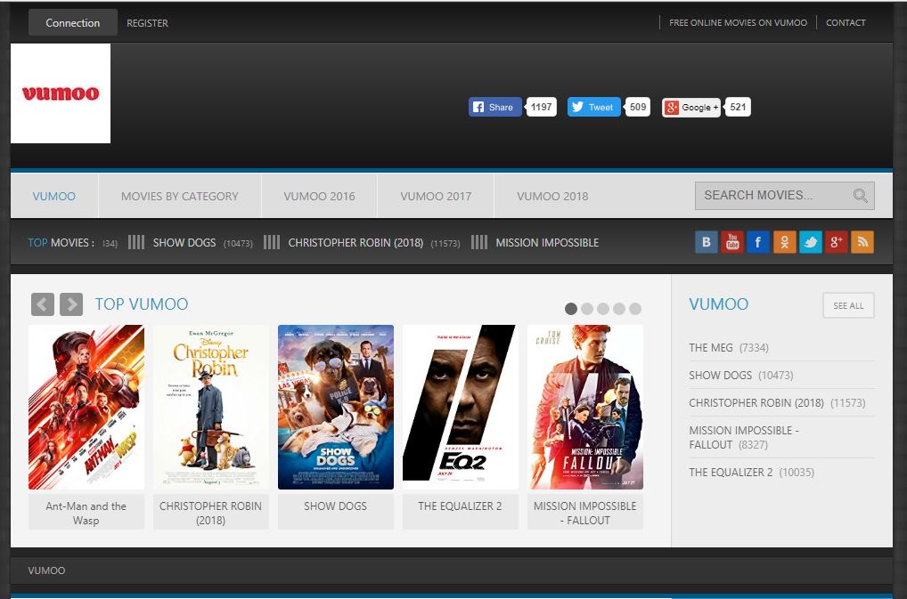
Task: Select the fifth carousel pagination dot
Action: (635, 309)
